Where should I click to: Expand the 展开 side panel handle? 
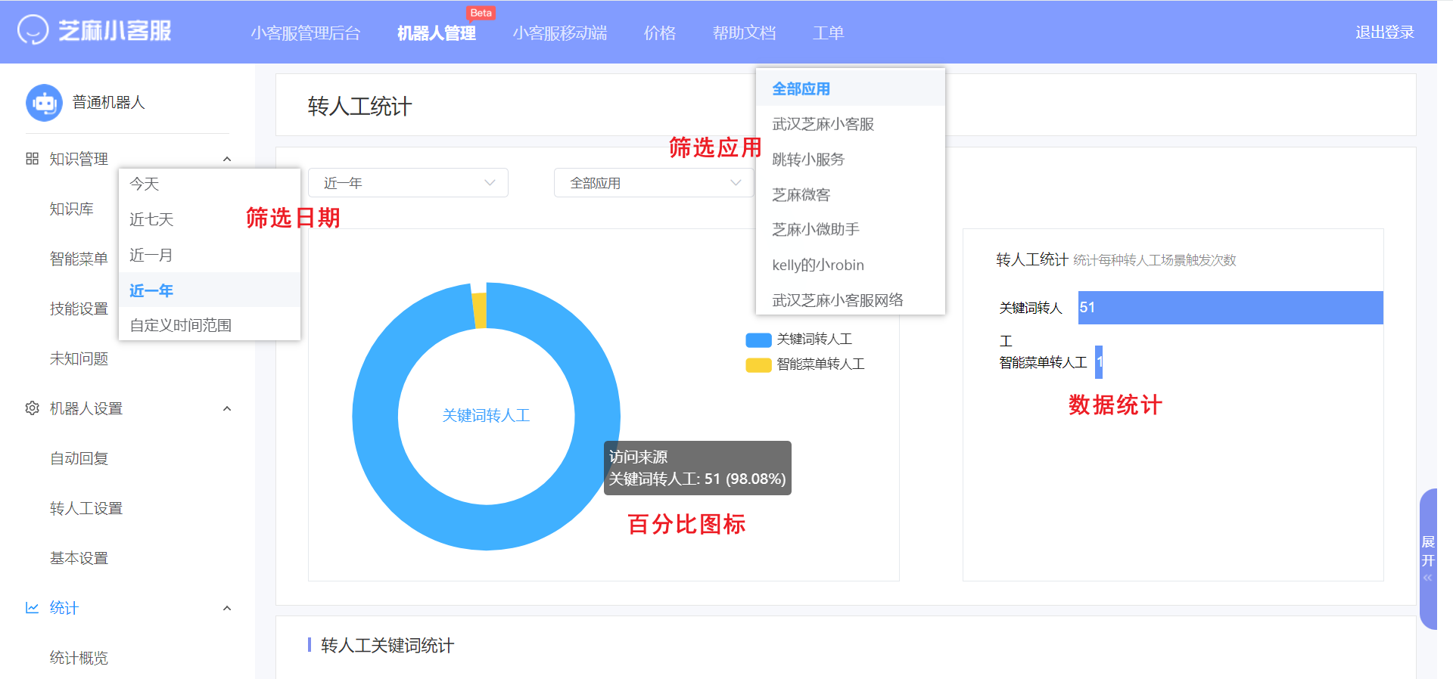(1428, 559)
